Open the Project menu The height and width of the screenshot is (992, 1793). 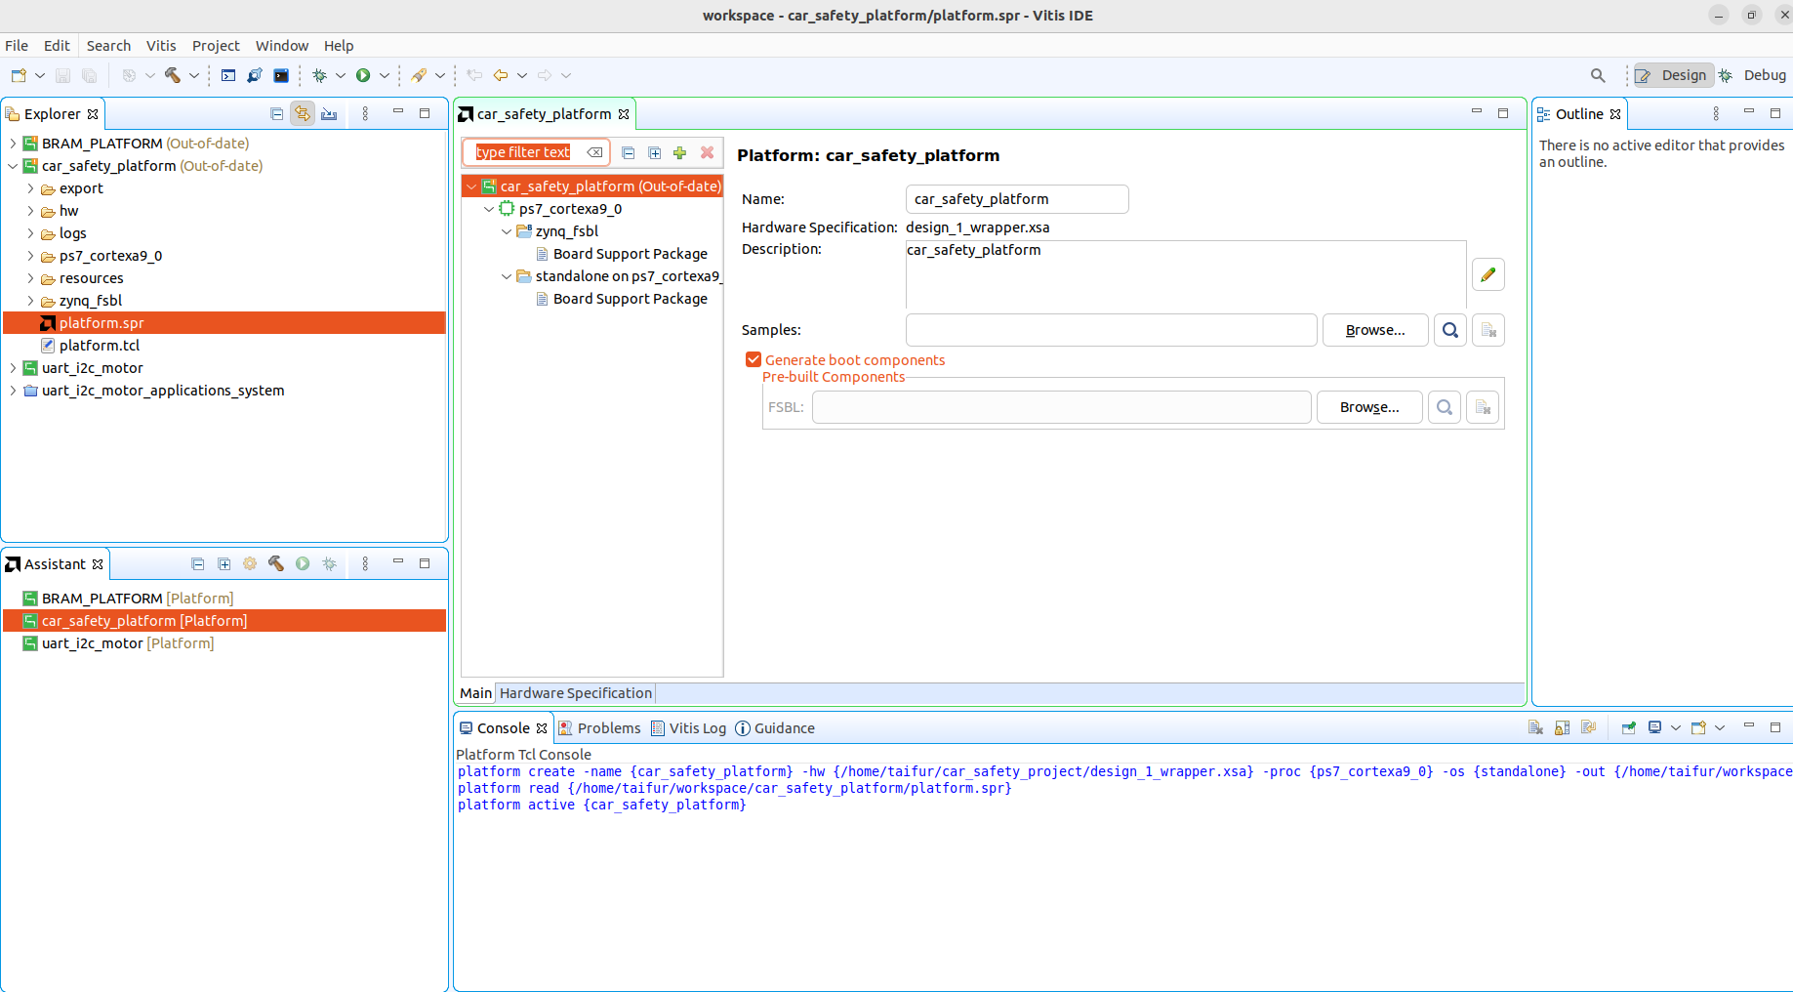click(x=216, y=46)
